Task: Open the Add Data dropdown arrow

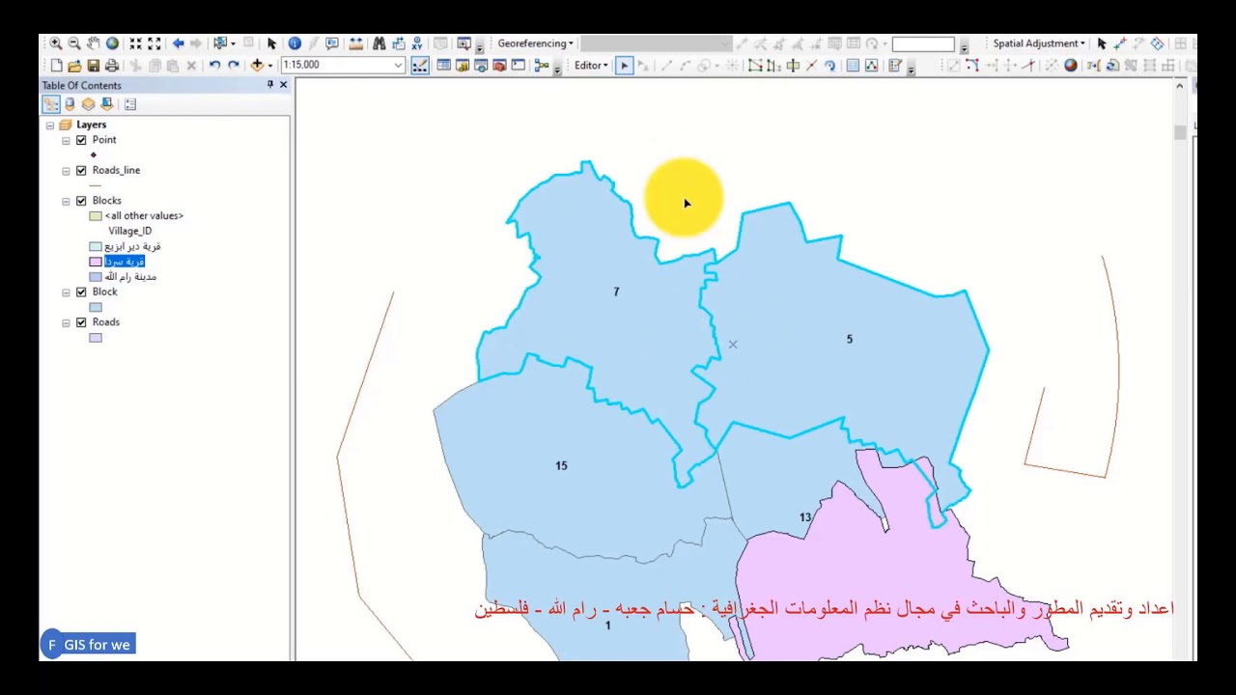Action: (x=269, y=66)
